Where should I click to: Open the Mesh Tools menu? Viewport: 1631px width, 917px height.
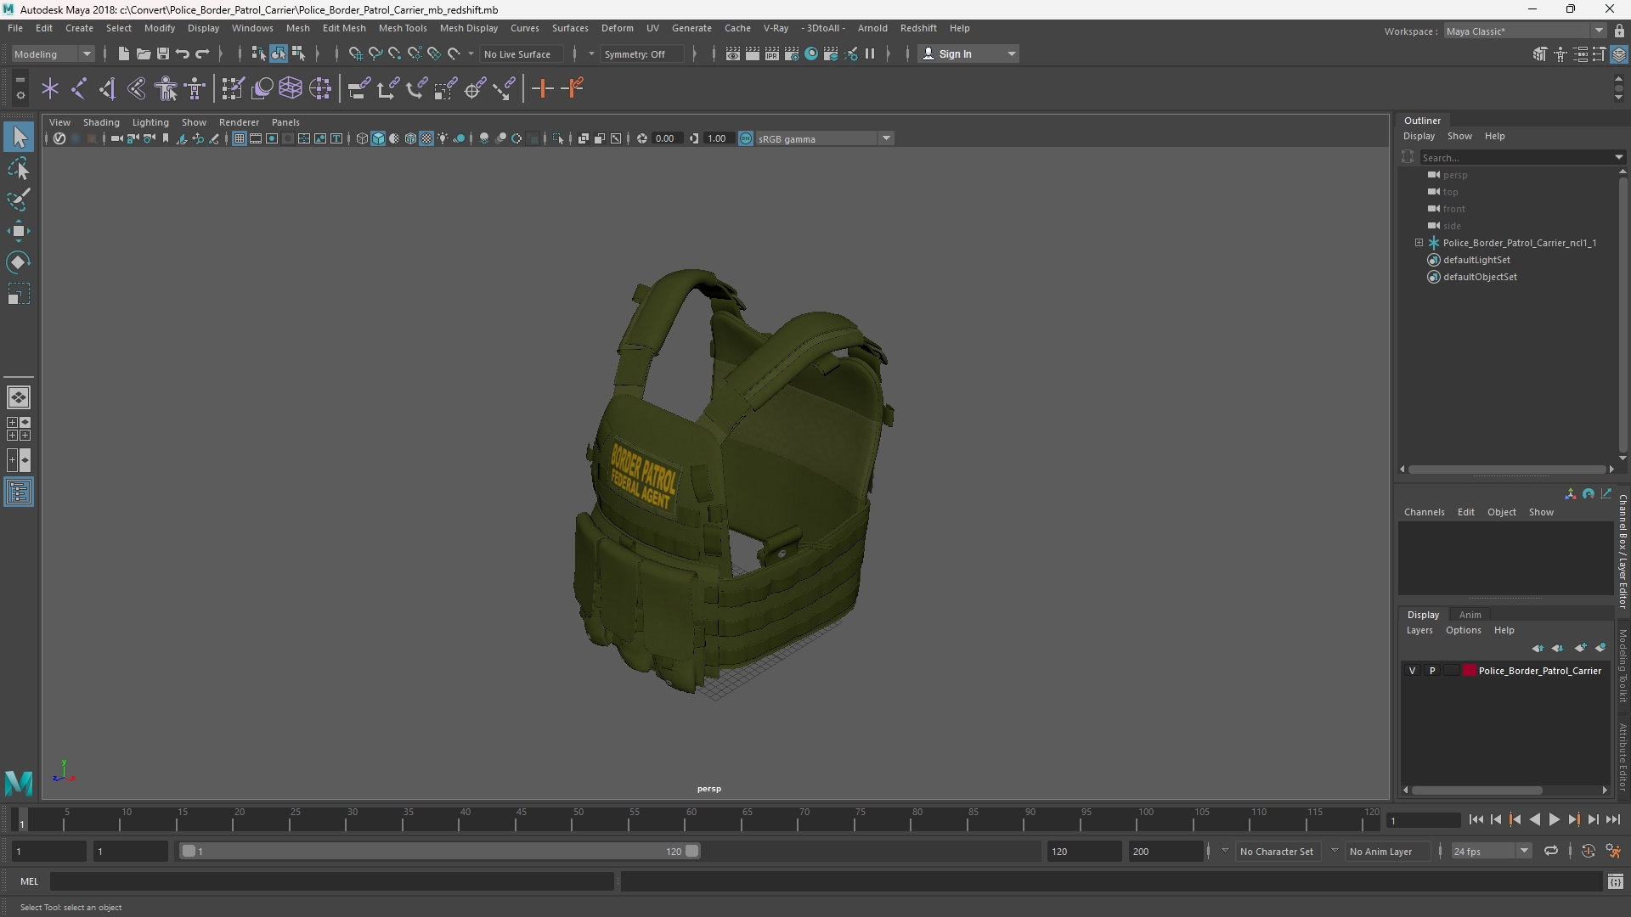click(403, 28)
